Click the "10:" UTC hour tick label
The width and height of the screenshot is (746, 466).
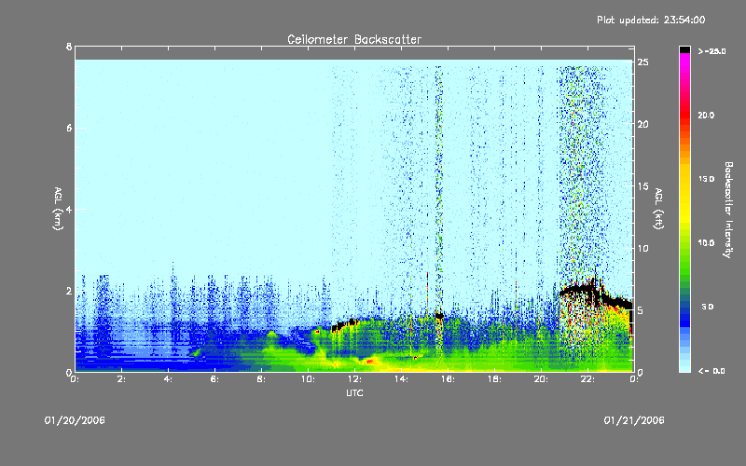[x=308, y=379]
